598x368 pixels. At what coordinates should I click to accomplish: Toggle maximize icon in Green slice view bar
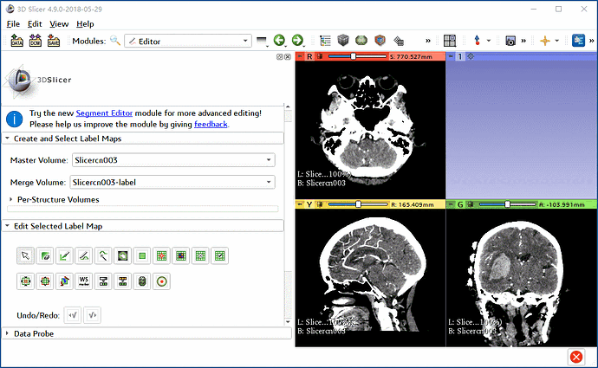coord(471,204)
